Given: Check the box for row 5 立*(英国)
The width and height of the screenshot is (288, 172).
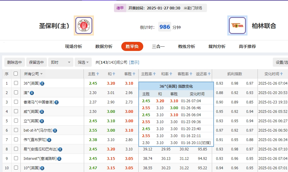Looking at the screenshot, I should 16,121.
